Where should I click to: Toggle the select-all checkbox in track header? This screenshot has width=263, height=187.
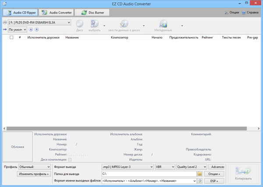(12, 38)
